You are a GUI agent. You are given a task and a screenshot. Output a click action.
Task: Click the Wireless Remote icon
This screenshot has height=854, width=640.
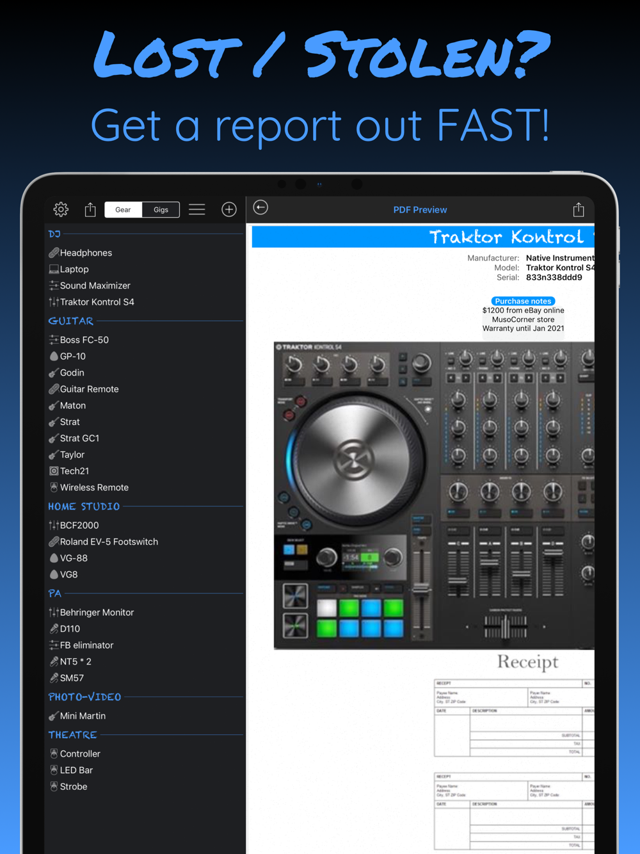pyautogui.click(x=54, y=487)
